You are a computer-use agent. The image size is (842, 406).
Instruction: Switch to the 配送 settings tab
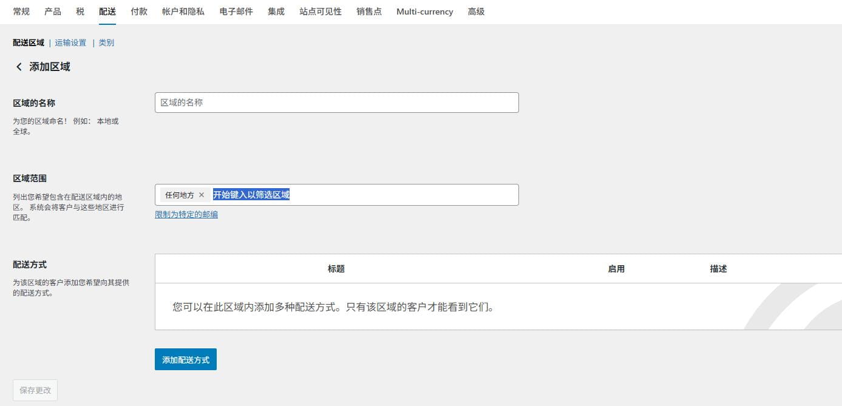point(107,11)
